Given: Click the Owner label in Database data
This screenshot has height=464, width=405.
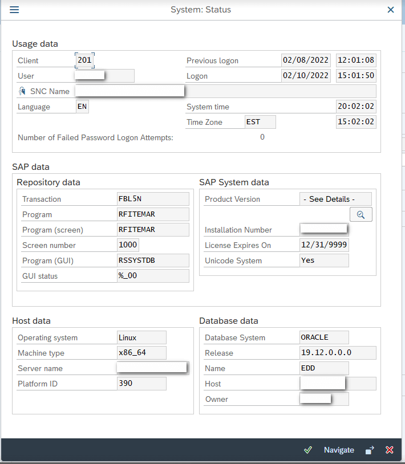Looking at the screenshot, I should (x=217, y=399).
